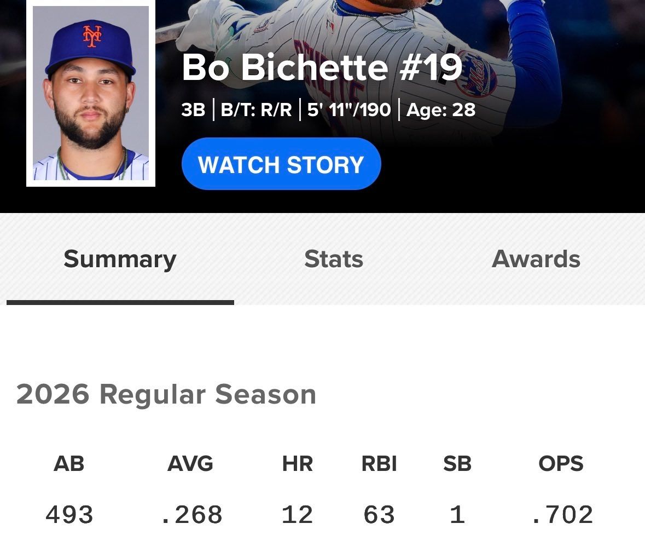
Task: Tap the .702 OPS value
Action: (561, 515)
